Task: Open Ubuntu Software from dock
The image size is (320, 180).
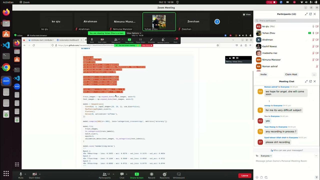Action: tap(6, 34)
